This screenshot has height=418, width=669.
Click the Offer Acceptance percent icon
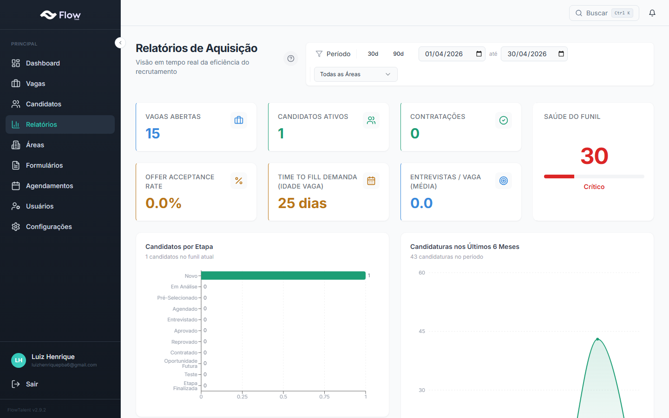click(239, 181)
